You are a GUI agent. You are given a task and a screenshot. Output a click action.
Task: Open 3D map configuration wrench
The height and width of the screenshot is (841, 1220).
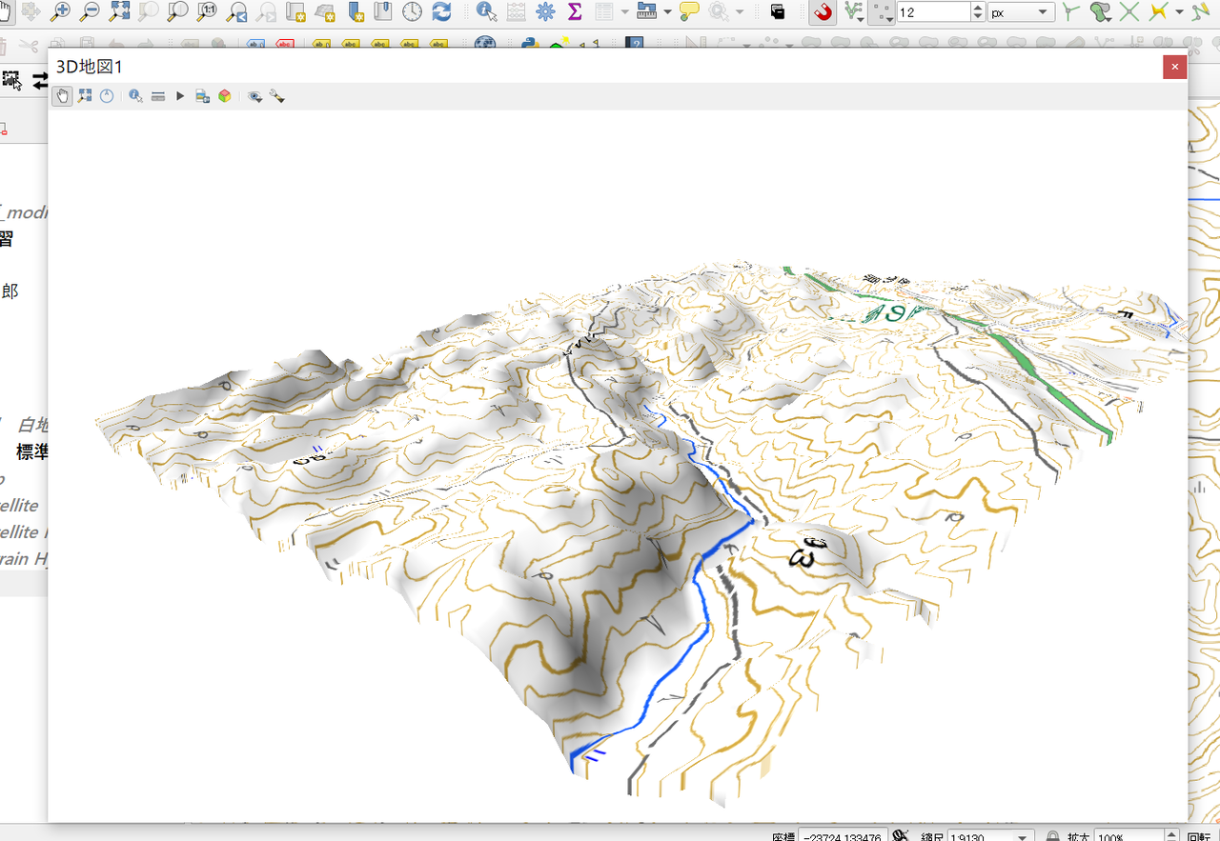coord(277,96)
